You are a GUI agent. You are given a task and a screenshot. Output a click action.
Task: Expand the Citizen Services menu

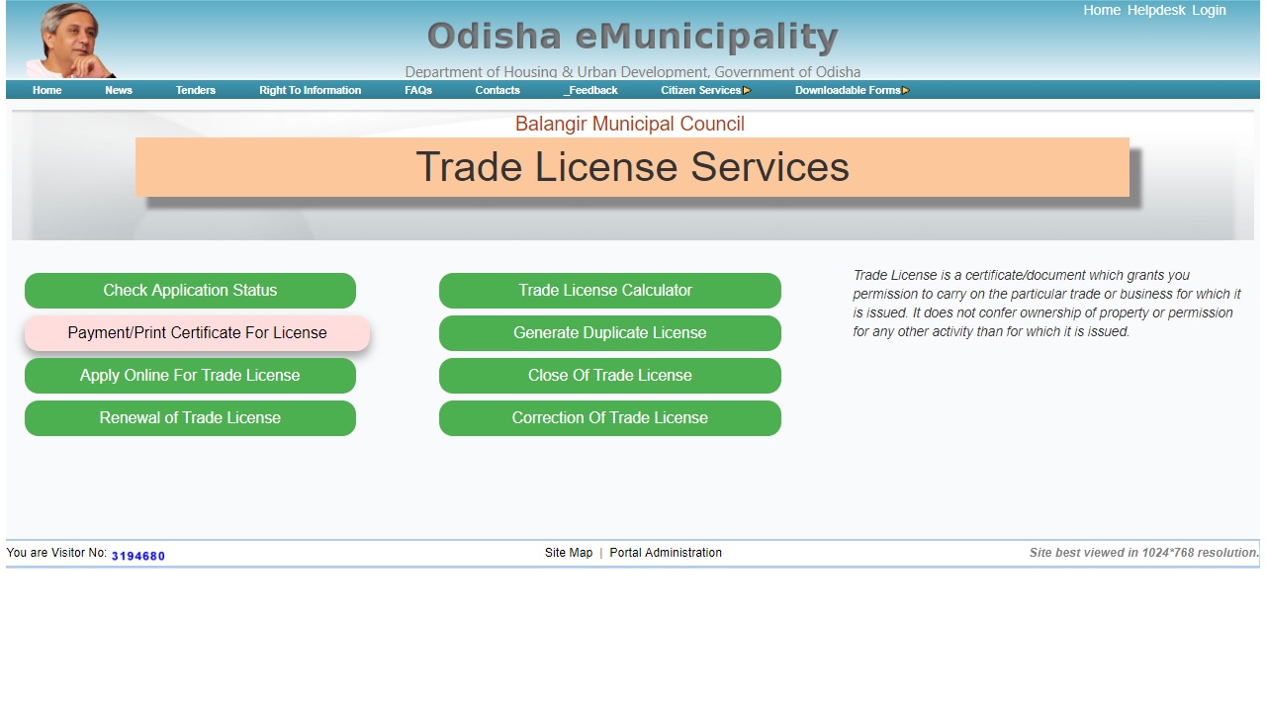pyautogui.click(x=700, y=90)
